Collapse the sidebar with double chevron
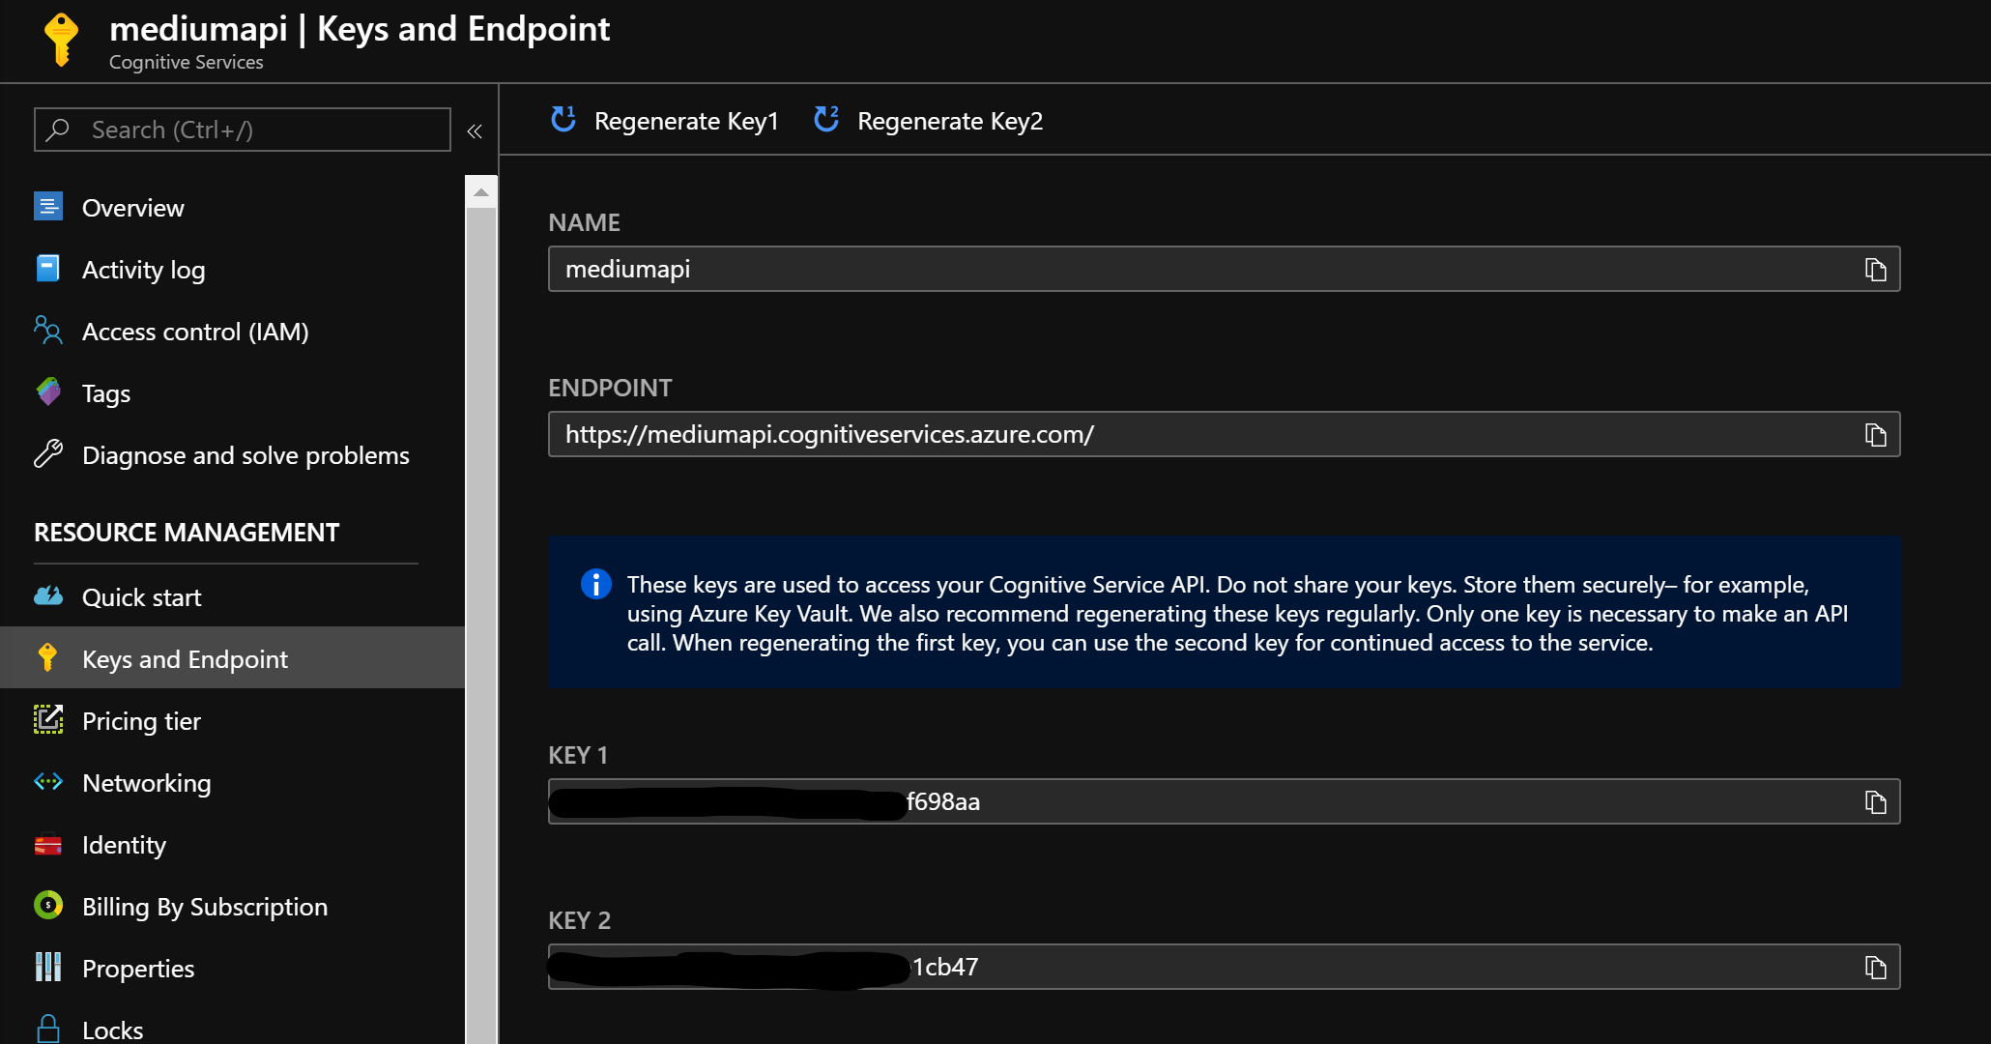 pos(475,130)
